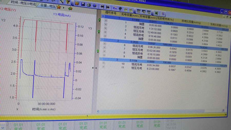Click table scrollbar left arrow
The image size is (231, 130).
98,111
